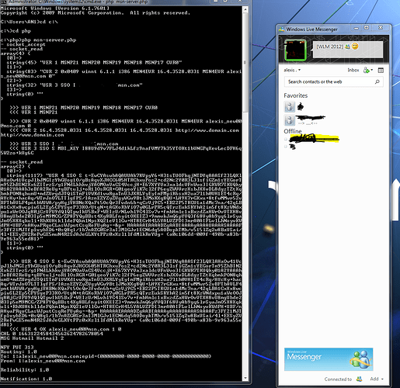Open the Inbox link
This screenshot has width=400, height=388.
pyautogui.click(x=353, y=70)
